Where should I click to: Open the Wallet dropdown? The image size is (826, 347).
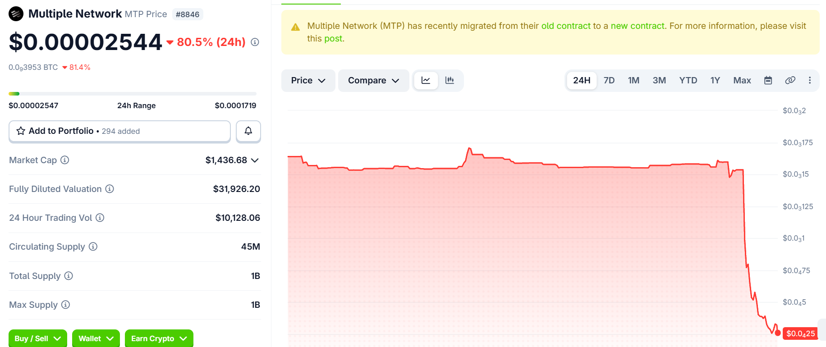[96, 338]
